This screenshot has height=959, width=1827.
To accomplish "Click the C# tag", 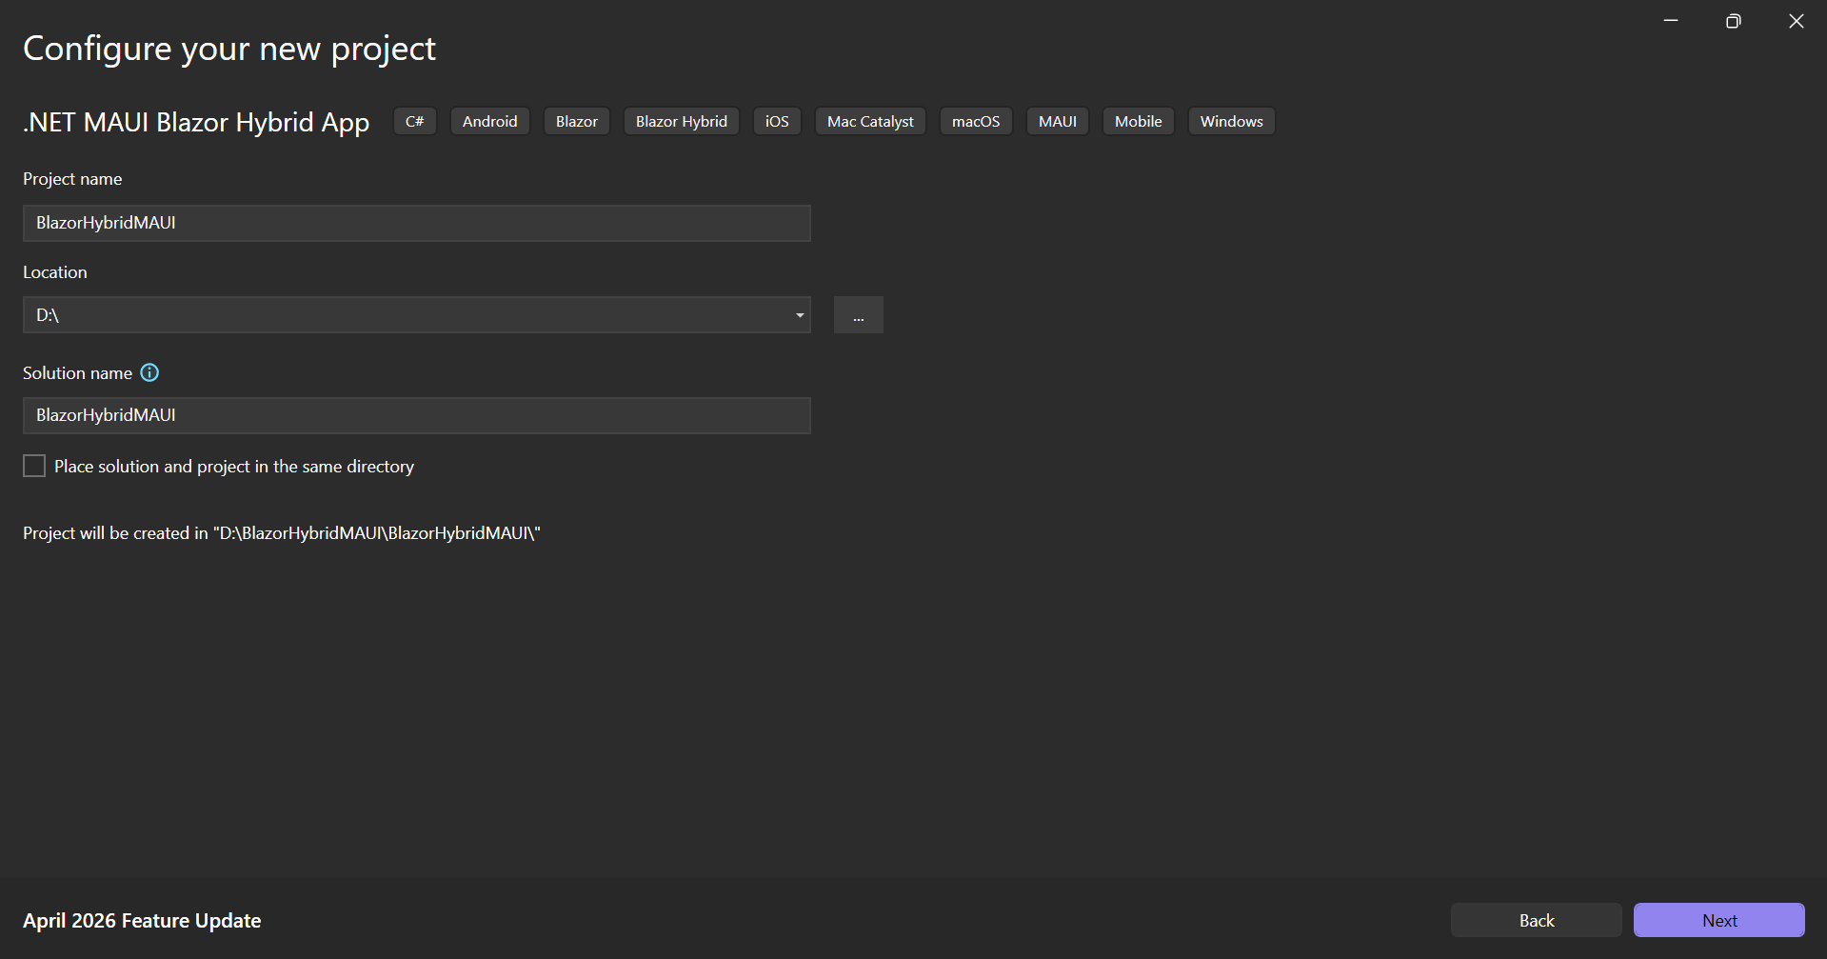I will pyautogui.click(x=415, y=121).
